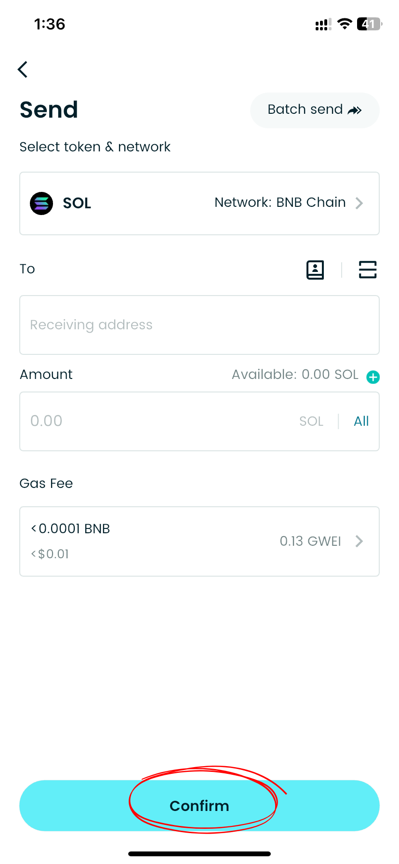
Task: Tap the battery indicator icon
Action: point(369,24)
